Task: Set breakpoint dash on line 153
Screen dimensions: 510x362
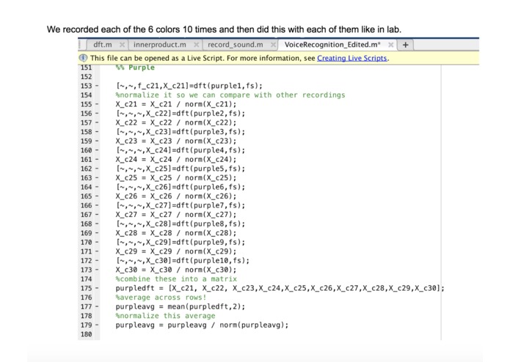Action: pos(97,86)
